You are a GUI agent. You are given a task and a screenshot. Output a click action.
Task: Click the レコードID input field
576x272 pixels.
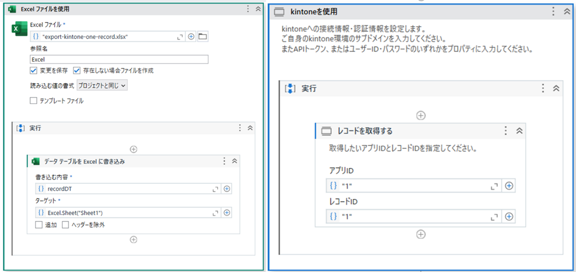tap(413, 216)
